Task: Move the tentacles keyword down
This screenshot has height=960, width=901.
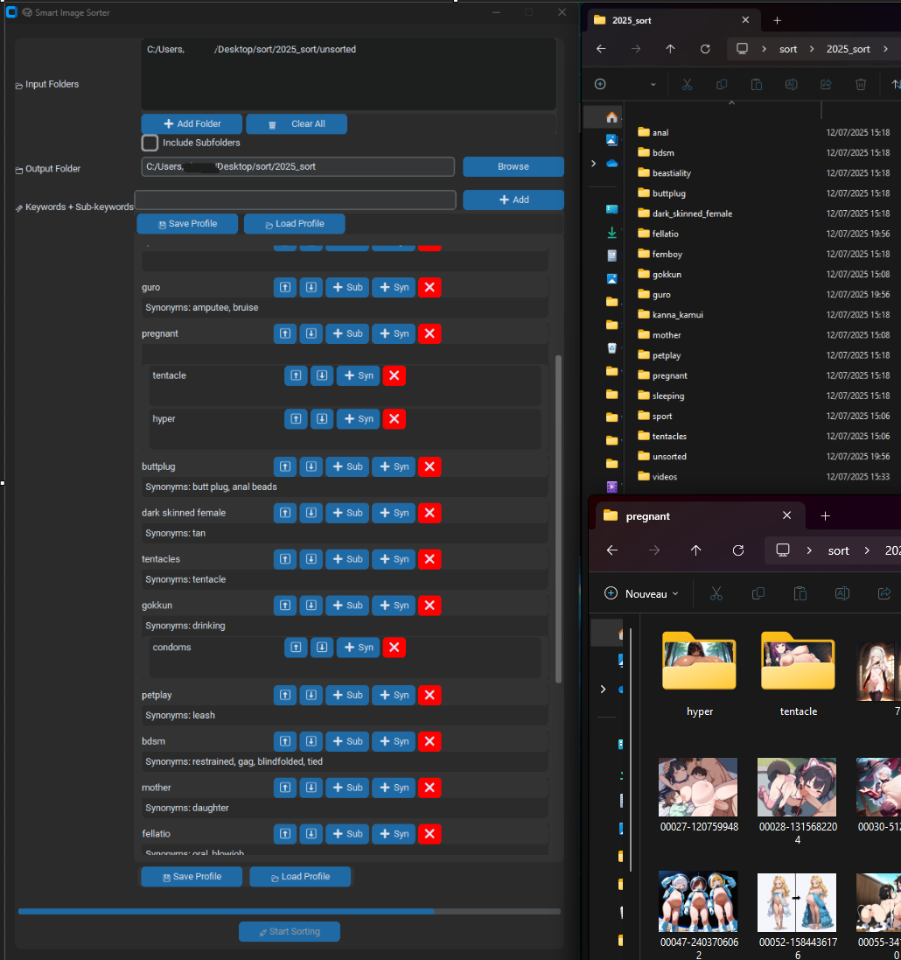Action: click(311, 559)
